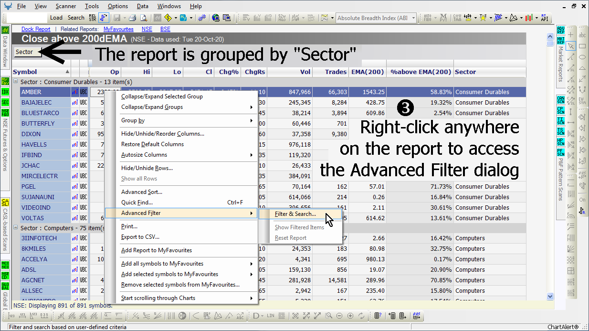Open the Options menu
589x331 pixels.
point(118,6)
